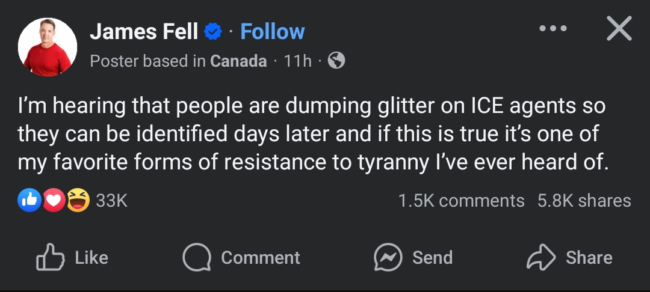Screen dimensions: 650x292
Task: Click the James Fell author name
Action: [x=144, y=32]
